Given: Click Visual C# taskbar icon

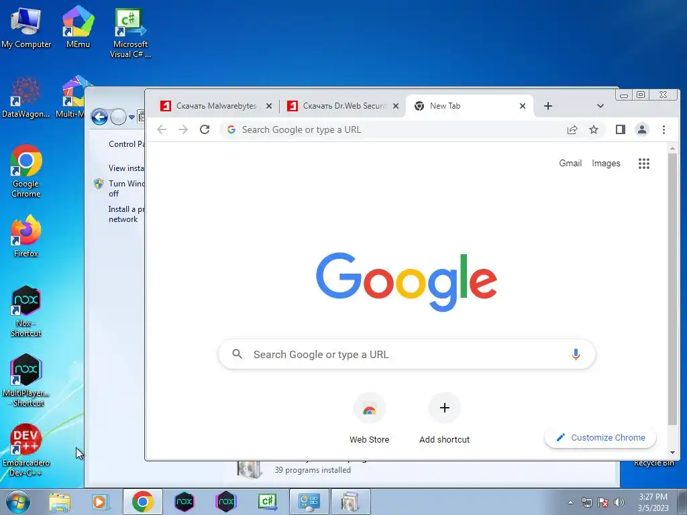Looking at the screenshot, I should pyautogui.click(x=268, y=502).
